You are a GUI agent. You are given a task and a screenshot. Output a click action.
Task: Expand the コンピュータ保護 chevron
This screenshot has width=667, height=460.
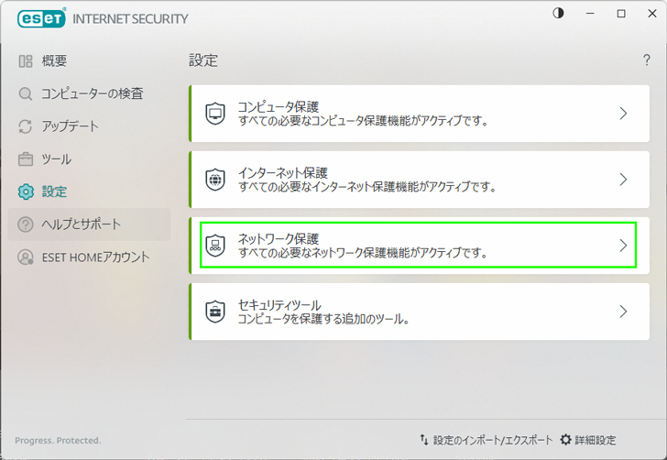[x=623, y=114]
